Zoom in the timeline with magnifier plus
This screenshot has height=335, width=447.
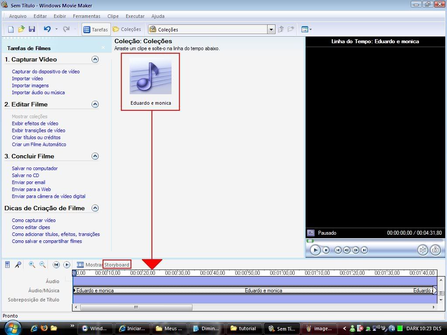(x=32, y=264)
